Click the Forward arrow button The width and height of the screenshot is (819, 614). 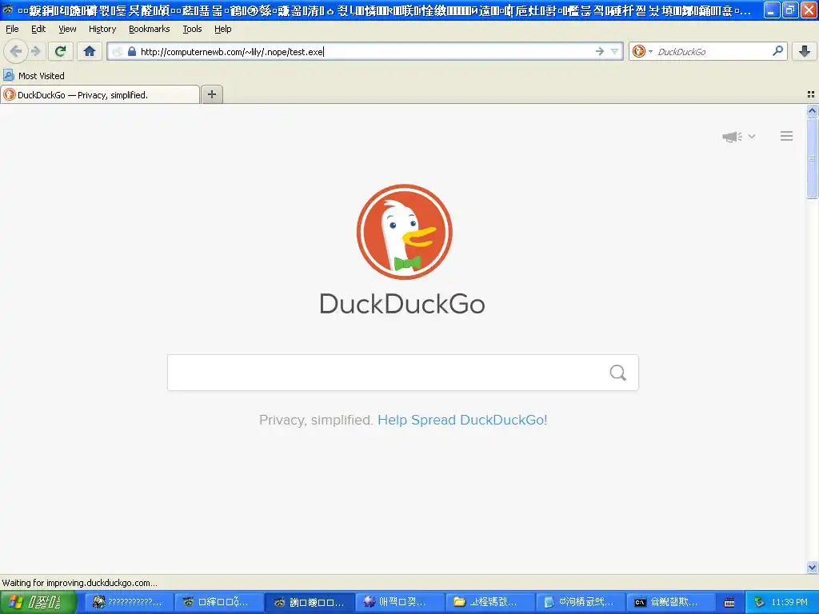35,51
